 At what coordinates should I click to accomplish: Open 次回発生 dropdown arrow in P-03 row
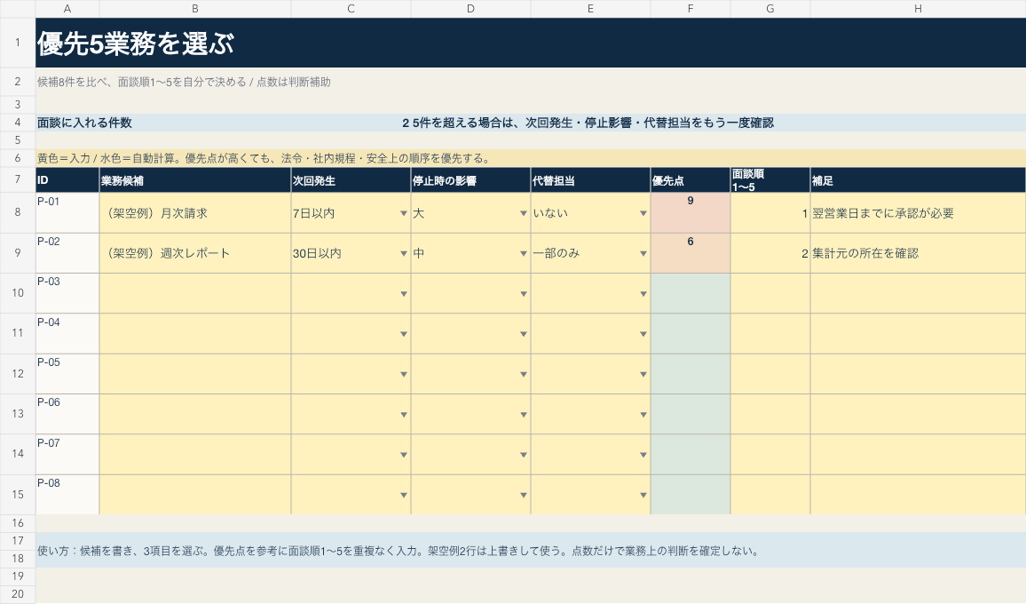tap(404, 294)
